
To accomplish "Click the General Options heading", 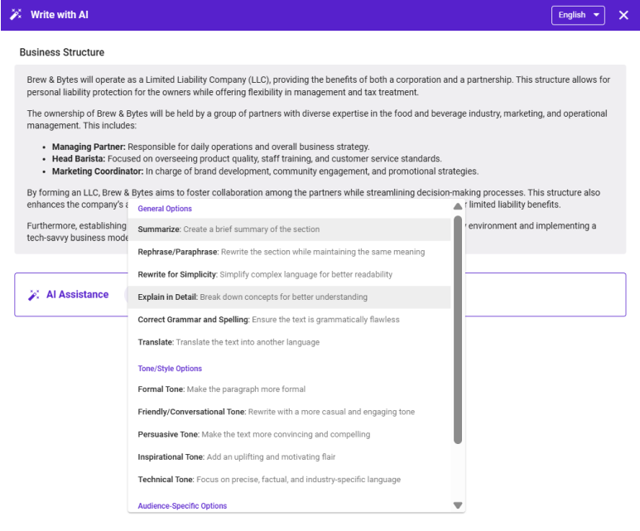I will [165, 209].
